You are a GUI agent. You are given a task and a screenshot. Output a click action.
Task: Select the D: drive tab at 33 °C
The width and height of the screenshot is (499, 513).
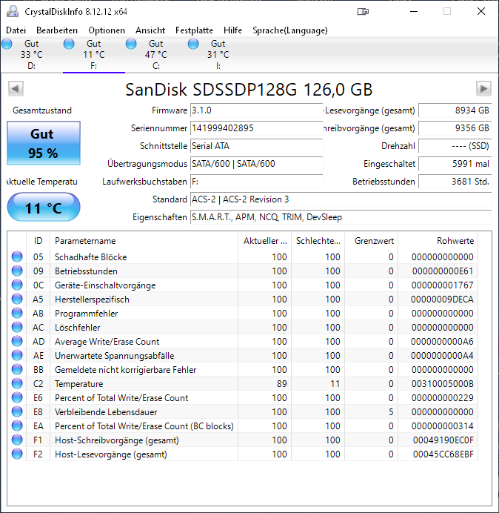pyautogui.click(x=31, y=54)
